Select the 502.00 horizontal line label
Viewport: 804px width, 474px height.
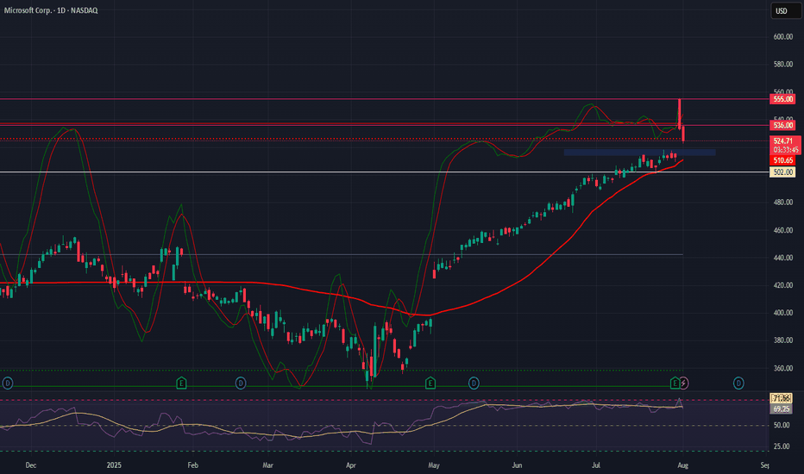[x=782, y=172]
